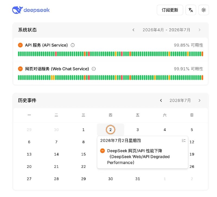Click orange degraded icon in event popup
This screenshot has width=217, height=197.
coord(103,151)
